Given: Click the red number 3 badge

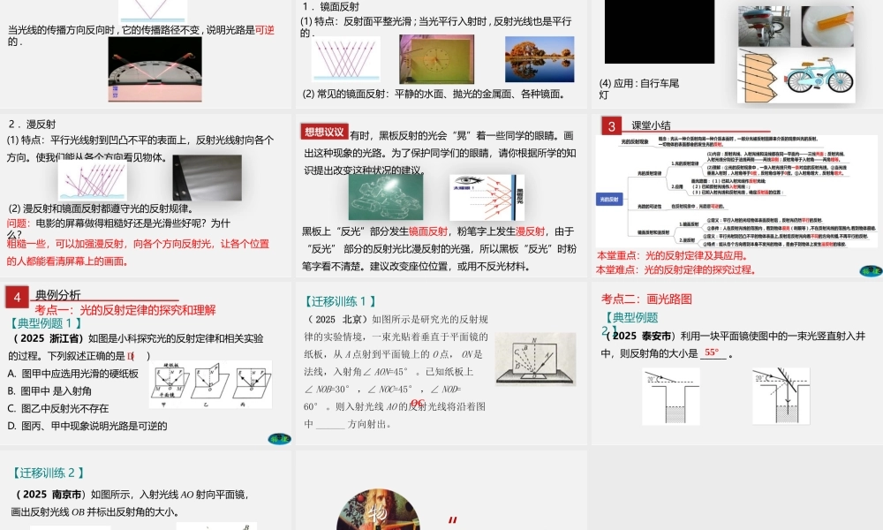Looking at the screenshot, I should [x=612, y=126].
